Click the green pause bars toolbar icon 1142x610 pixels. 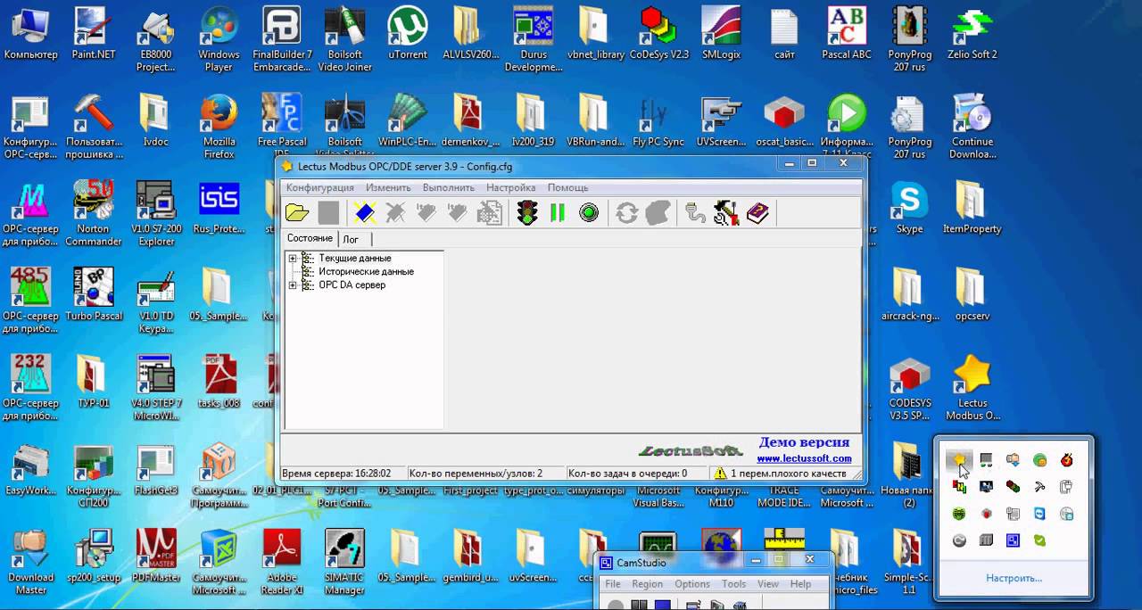click(x=558, y=213)
